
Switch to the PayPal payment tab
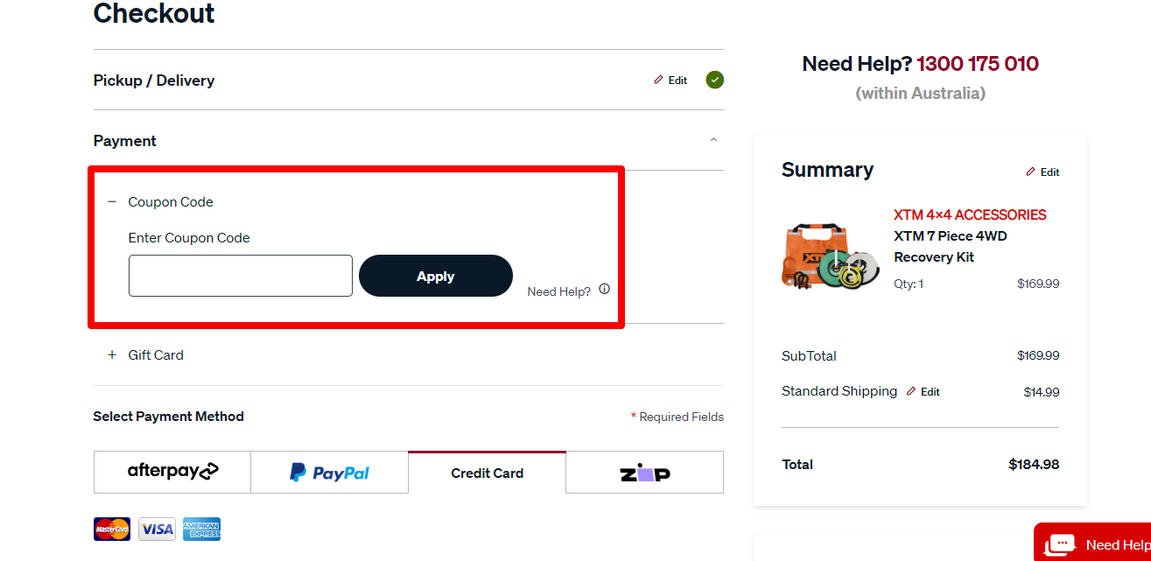tap(329, 472)
